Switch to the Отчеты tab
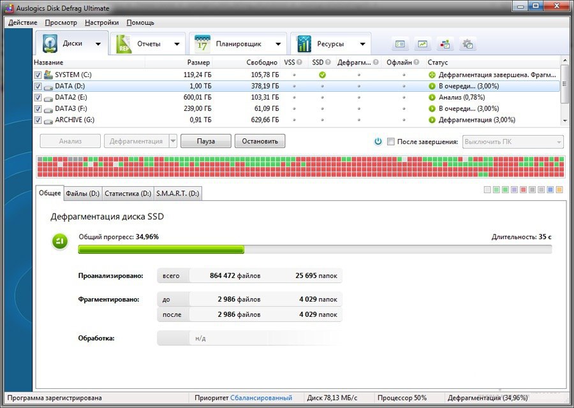The height and width of the screenshot is (408, 574). 147,44
